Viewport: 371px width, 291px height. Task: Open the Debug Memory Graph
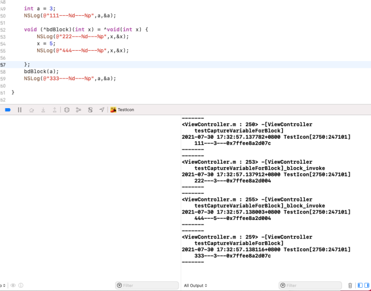pyautogui.click(x=78, y=110)
